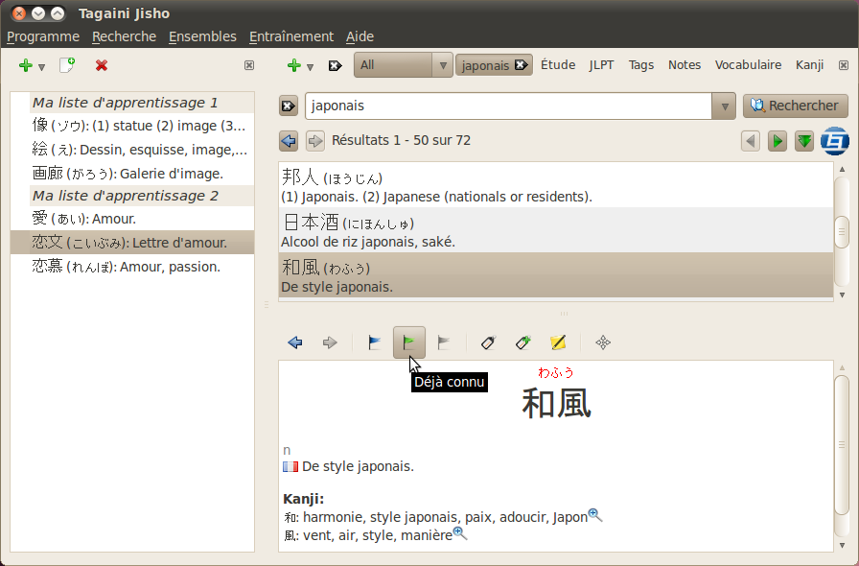
Task: Click the Rechercher button
Action: pyautogui.click(x=795, y=106)
